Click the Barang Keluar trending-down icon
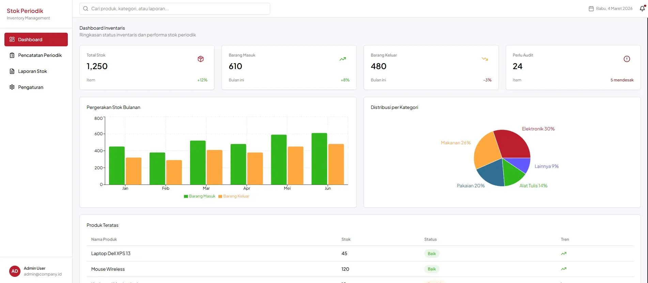 coord(484,59)
